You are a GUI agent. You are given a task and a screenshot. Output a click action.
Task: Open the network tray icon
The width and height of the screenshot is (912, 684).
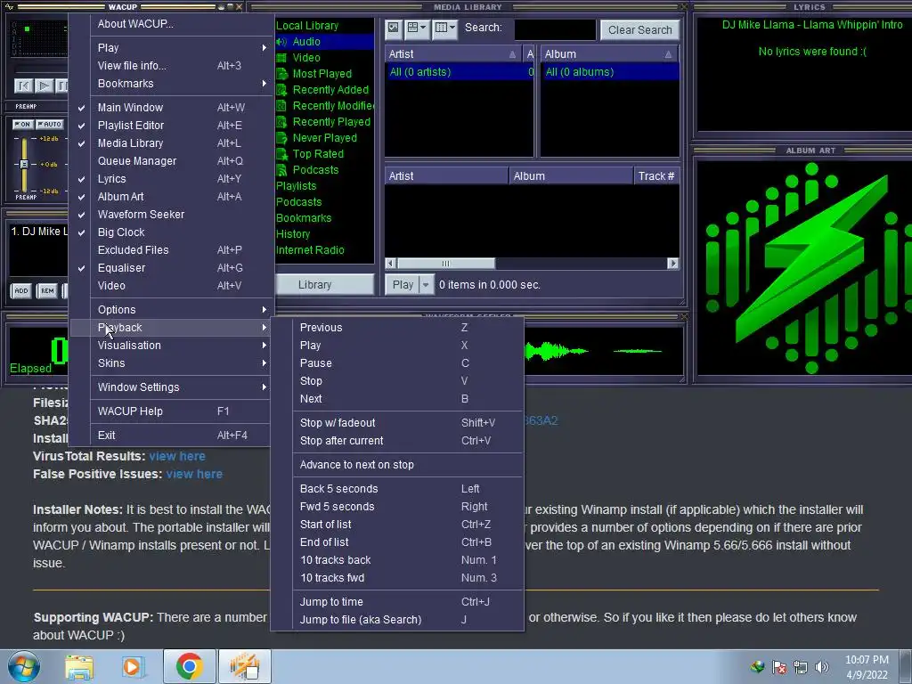tap(801, 667)
